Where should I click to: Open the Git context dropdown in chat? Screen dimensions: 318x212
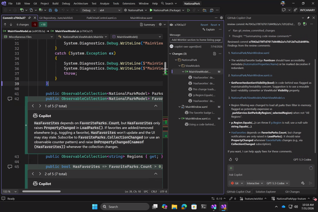tap(237, 183)
